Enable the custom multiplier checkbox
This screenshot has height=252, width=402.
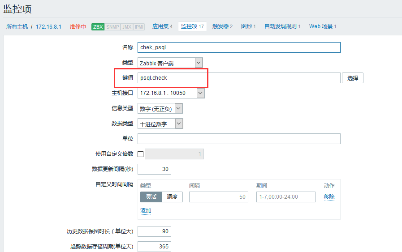pyautogui.click(x=140, y=154)
